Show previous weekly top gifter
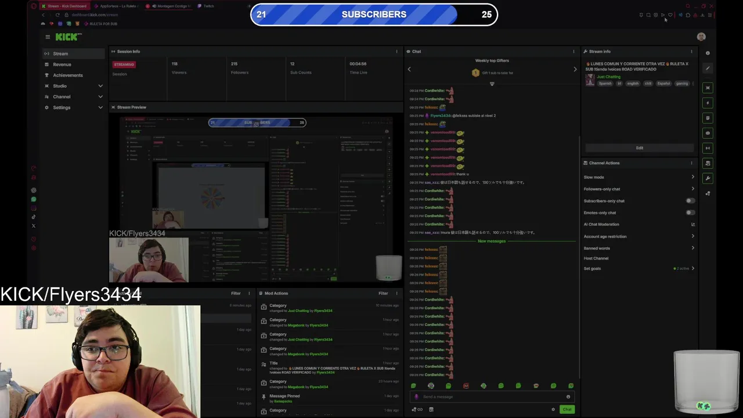 409,69
